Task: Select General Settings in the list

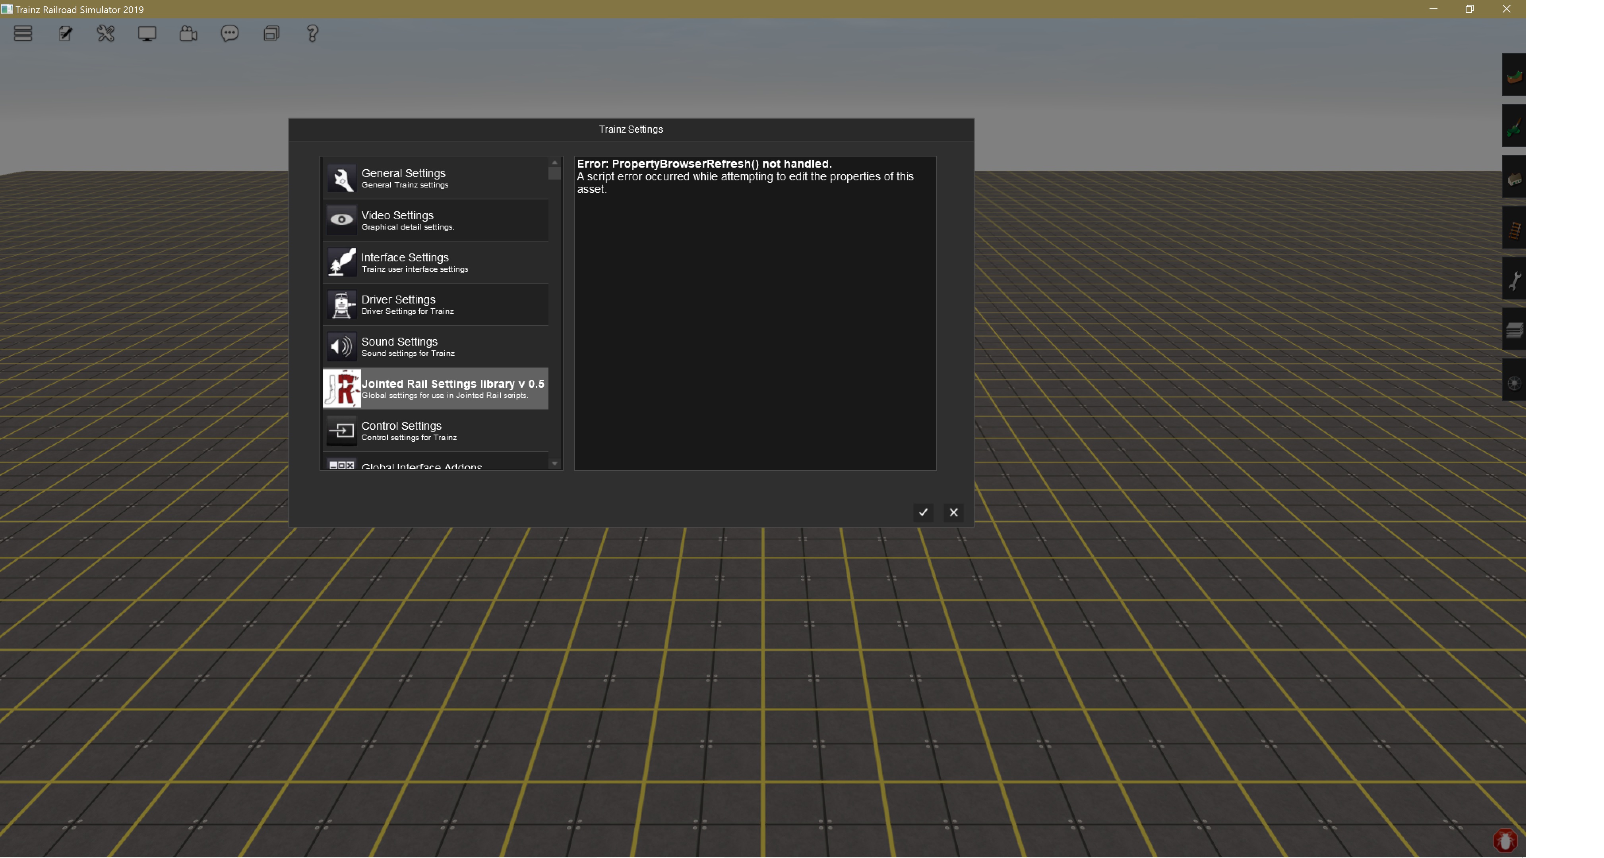Action: tap(435, 179)
